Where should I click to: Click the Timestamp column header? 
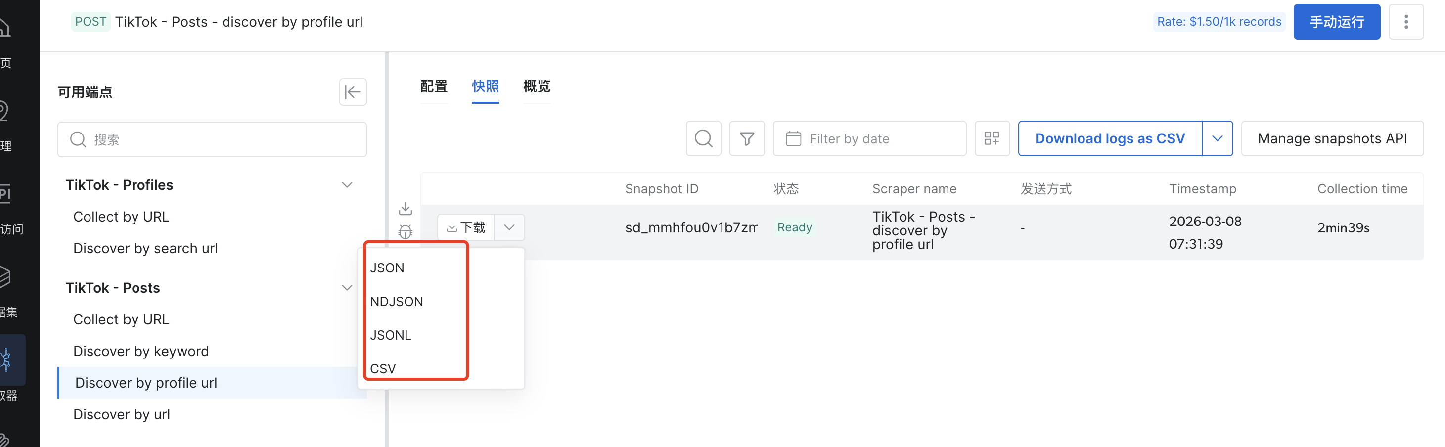tap(1202, 189)
